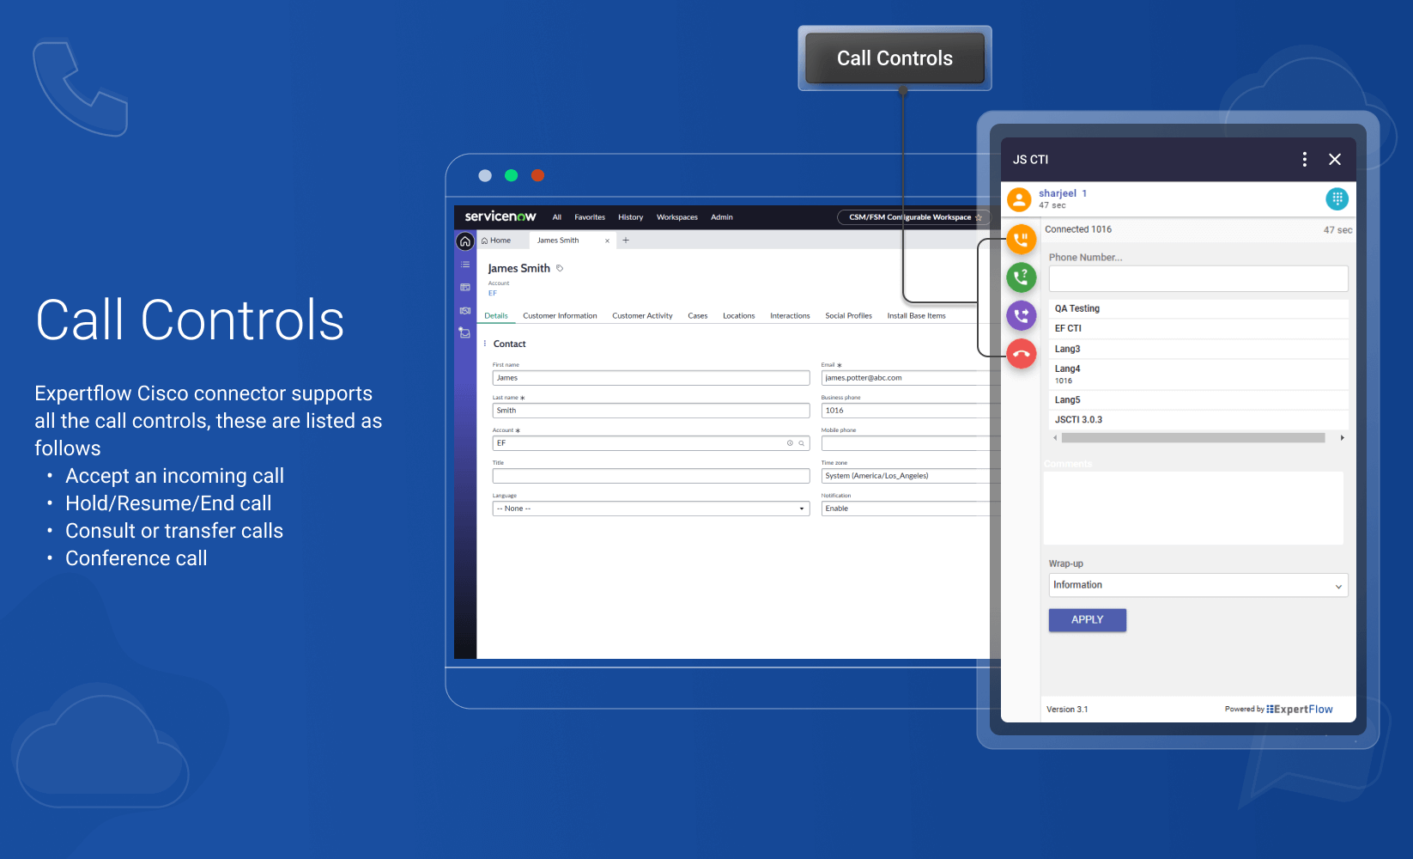The width and height of the screenshot is (1413, 859).
Task: Expand the Wrap-up Information dropdown
Action: coord(1198,585)
